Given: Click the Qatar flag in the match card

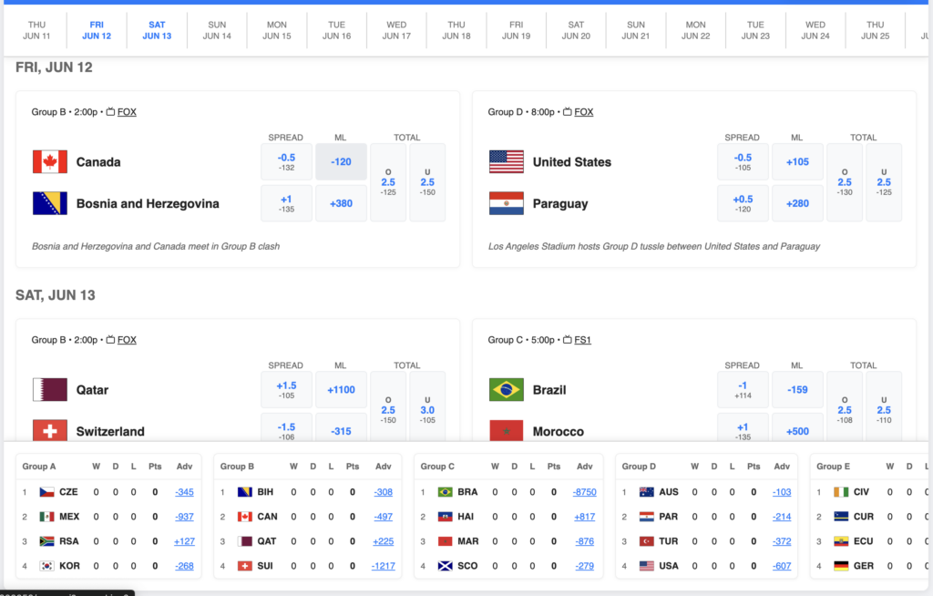Looking at the screenshot, I should (50, 390).
